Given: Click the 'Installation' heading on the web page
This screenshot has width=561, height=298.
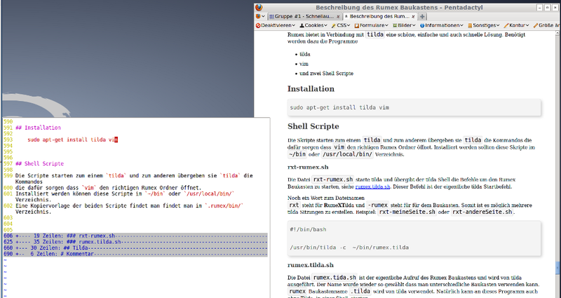Looking at the screenshot, I should point(311,89).
